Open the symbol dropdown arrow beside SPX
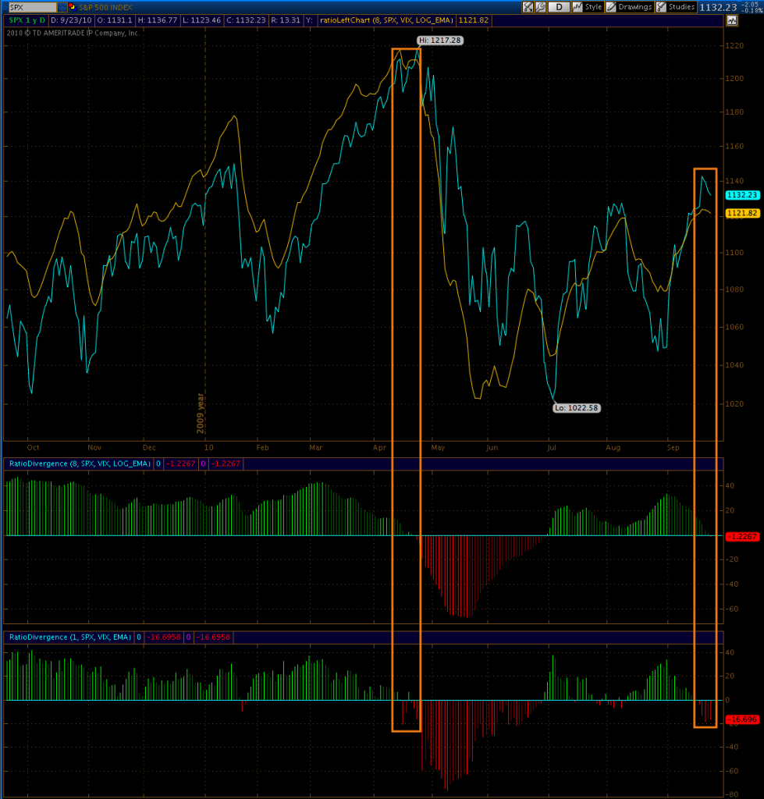The image size is (764, 799). (62, 7)
